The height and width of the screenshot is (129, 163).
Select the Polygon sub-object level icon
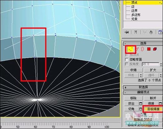pos(149,49)
